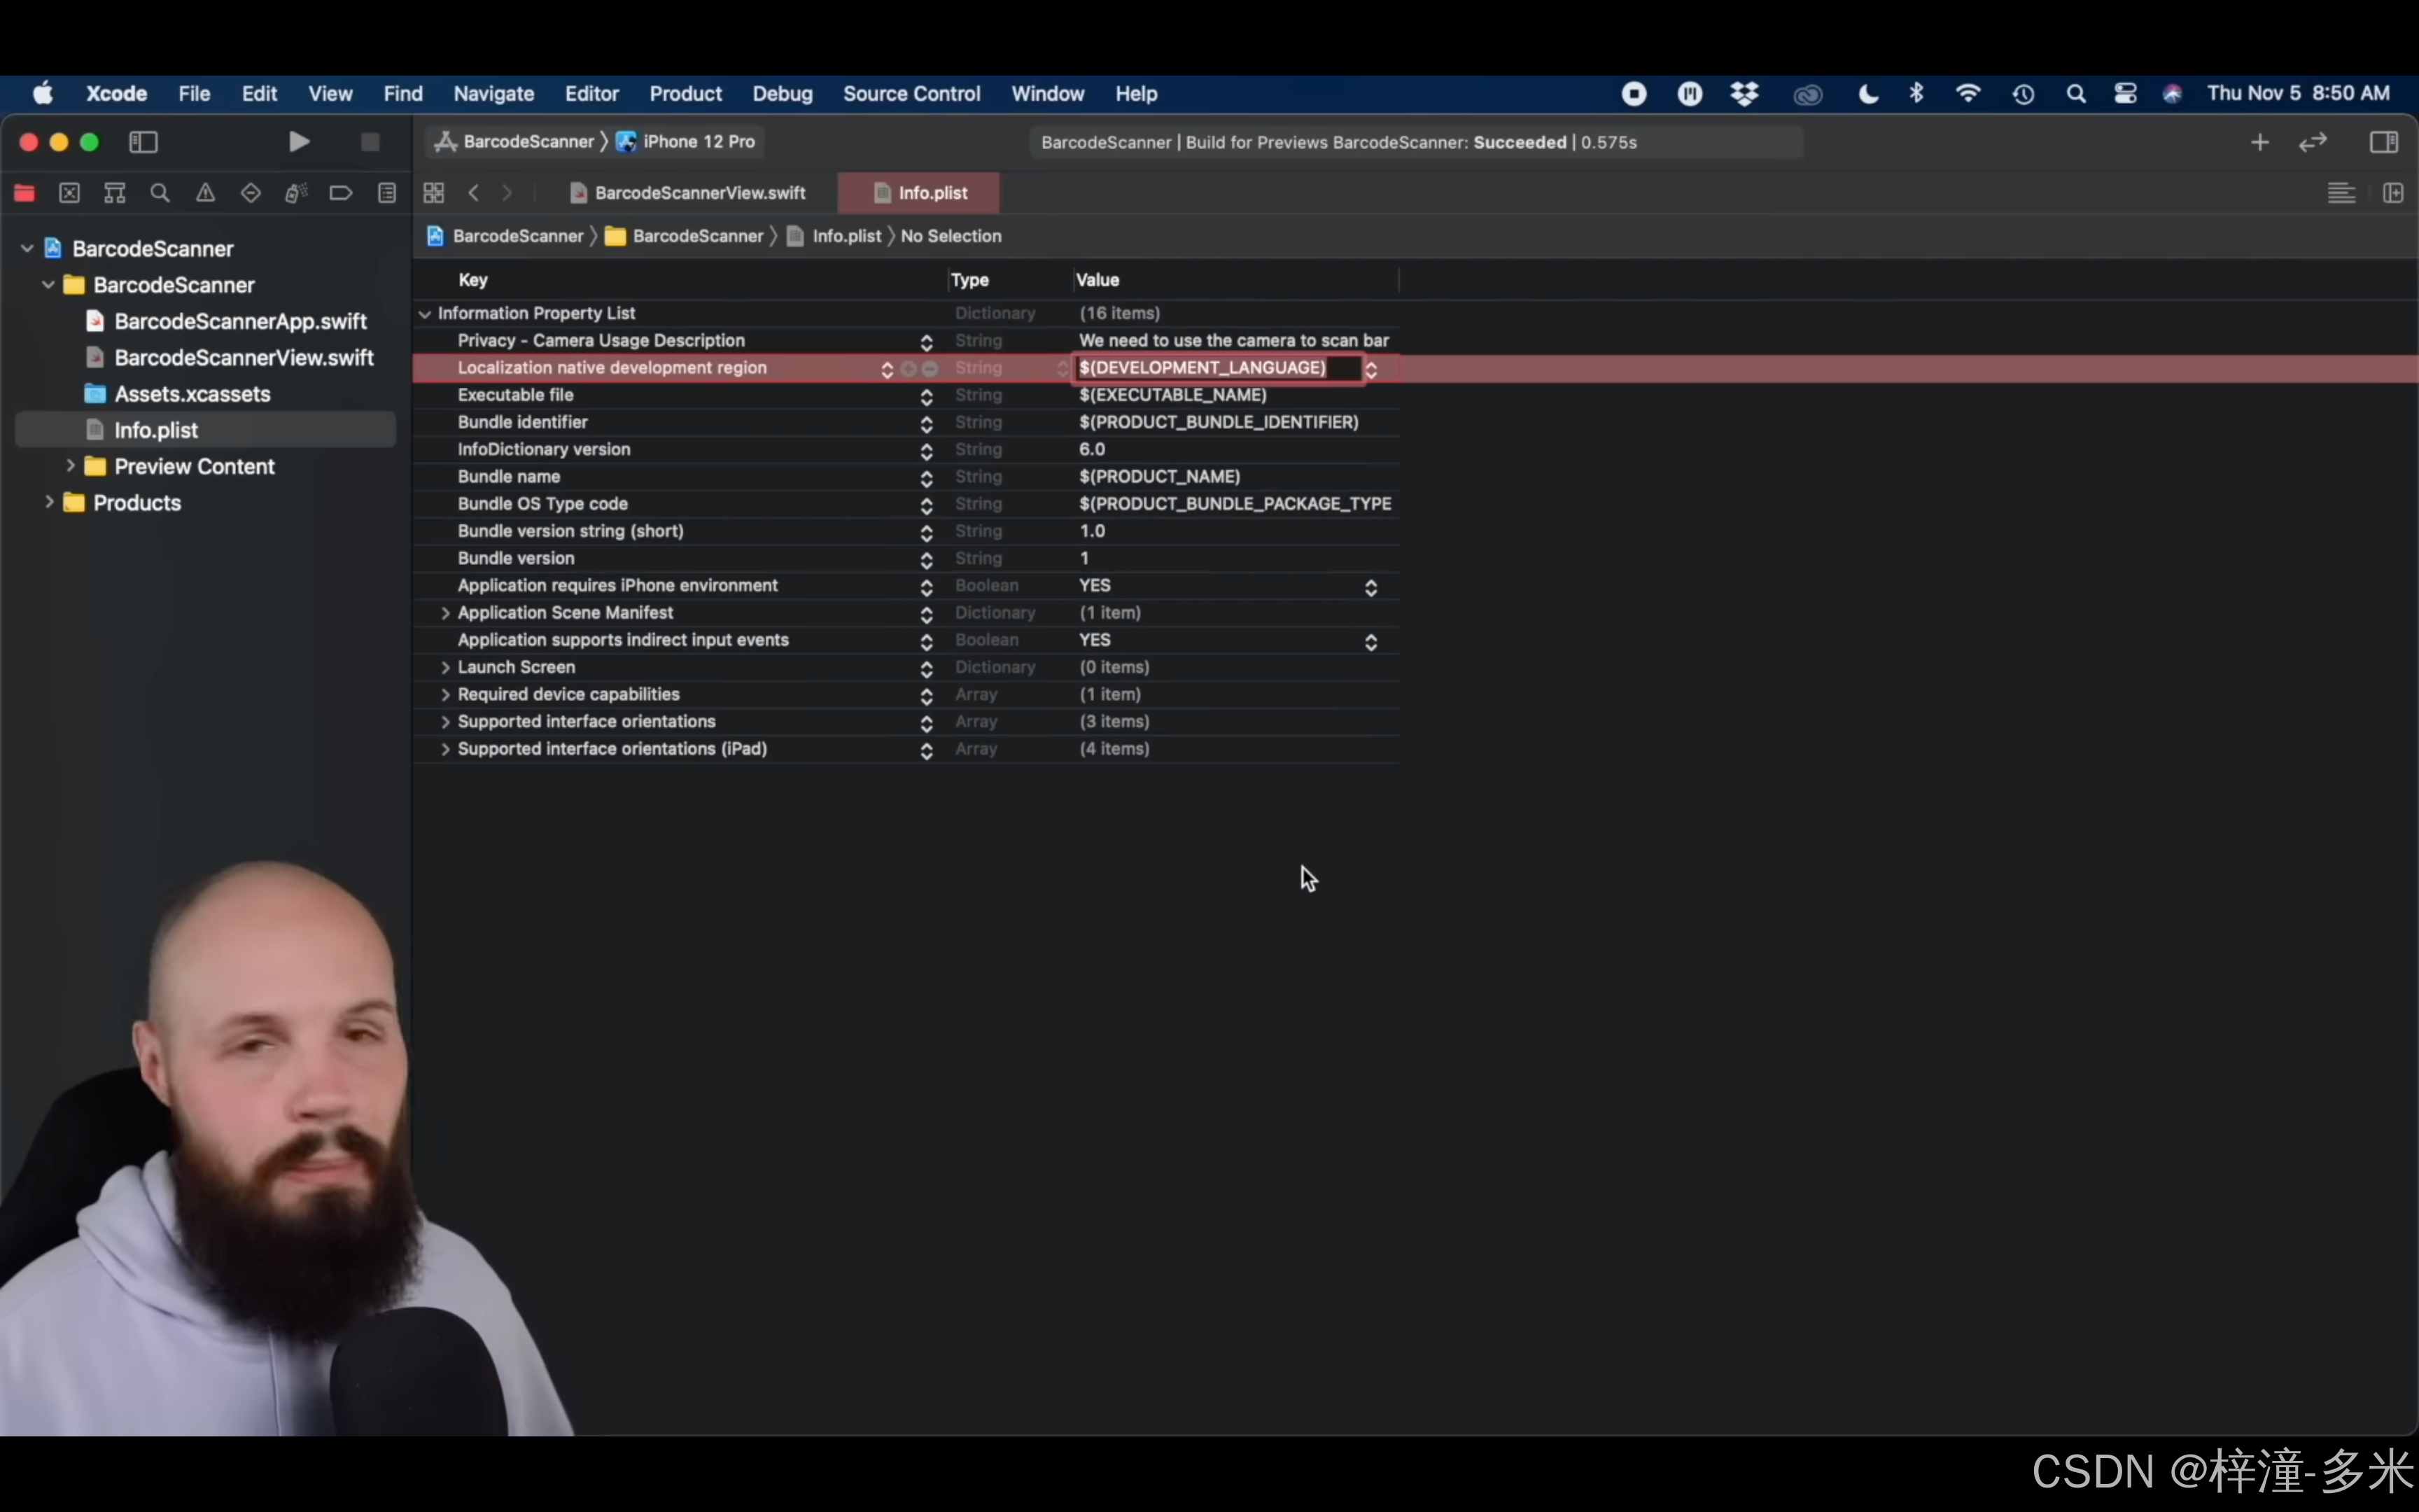Open the Debug navigator
Image resolution: width=2419 pixels, height=1512 pixels.
tap(296, 193)
